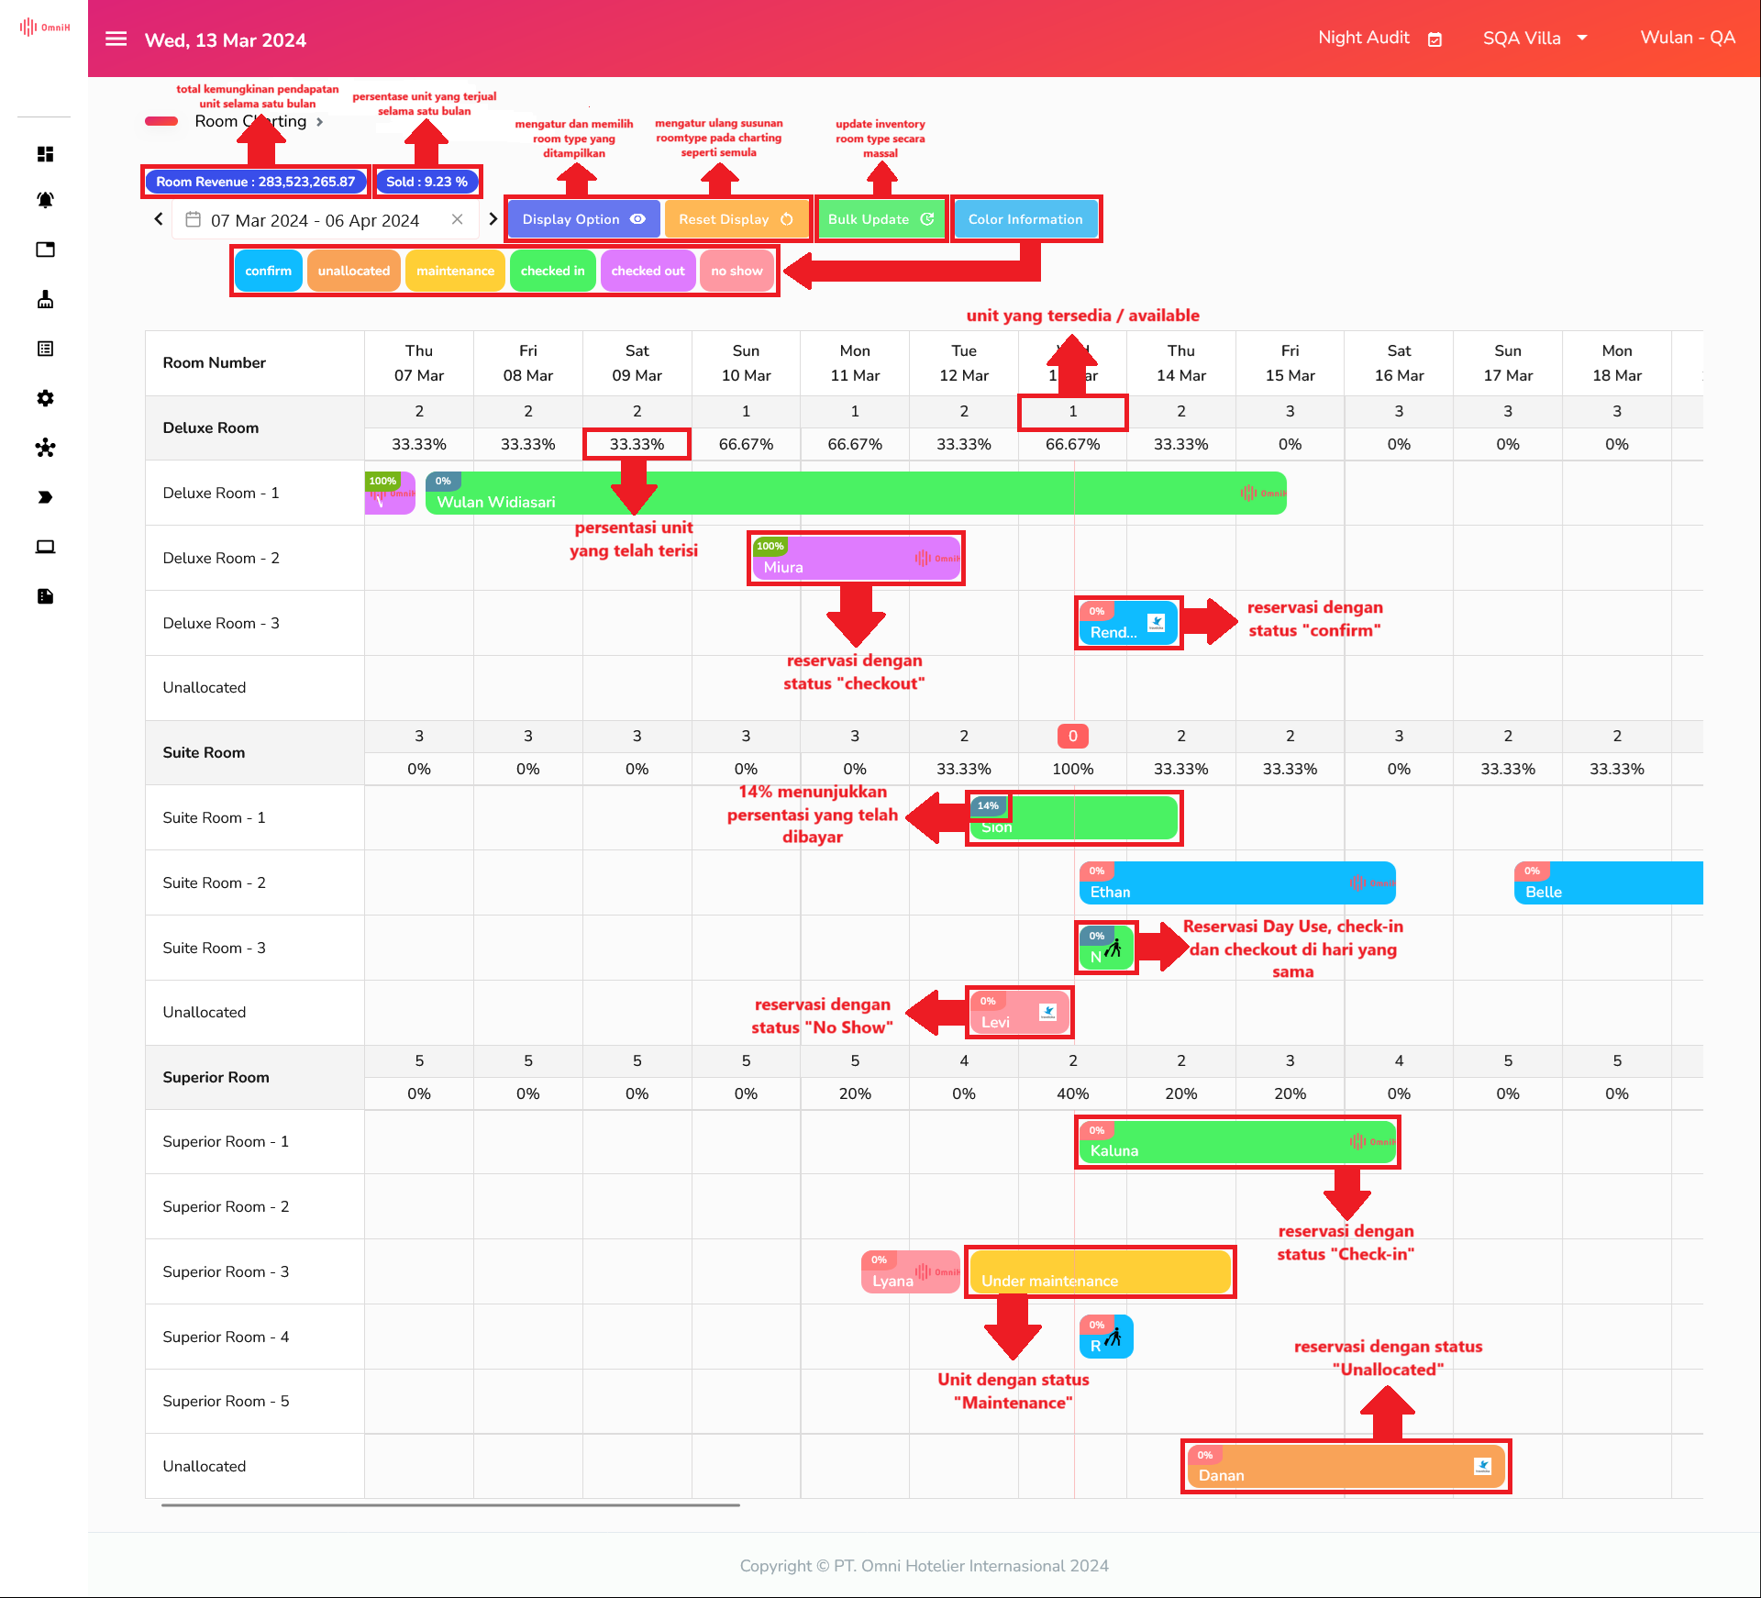Open the laptop sidebar icon

click(x=45, y=547)
